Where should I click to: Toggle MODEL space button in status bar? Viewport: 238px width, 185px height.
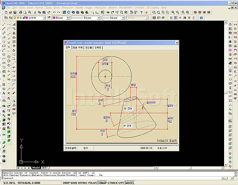coord(130,183)
